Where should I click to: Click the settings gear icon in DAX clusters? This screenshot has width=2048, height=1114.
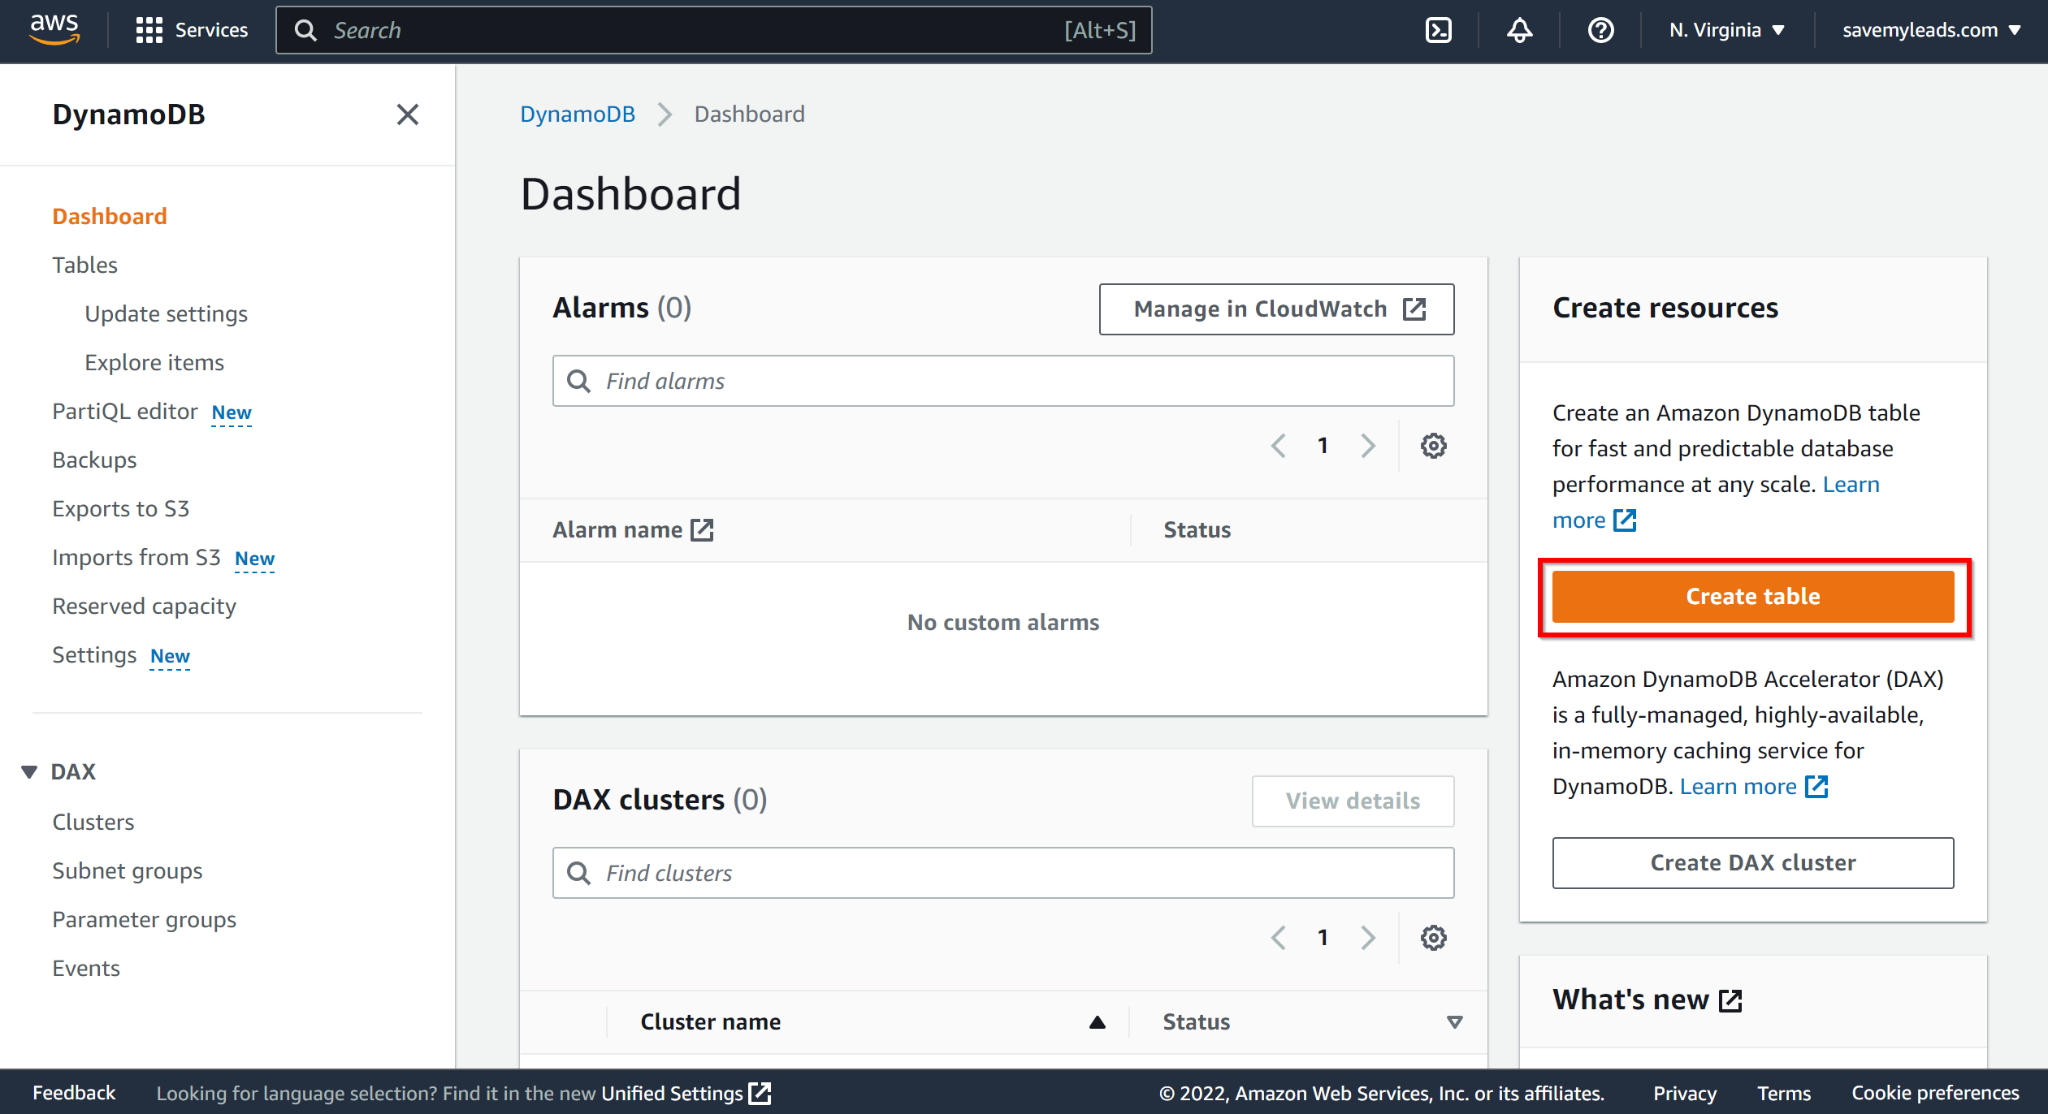[x=1431, y=935]
